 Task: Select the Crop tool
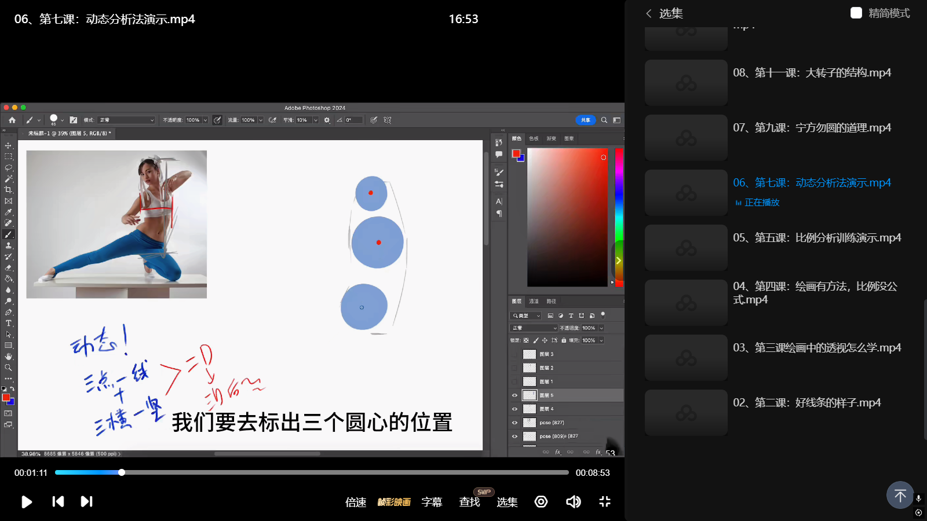[8, 190]
